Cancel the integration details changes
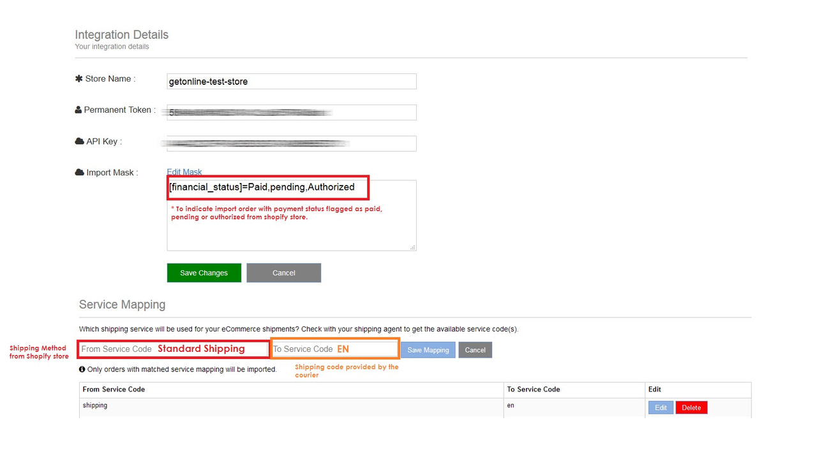817x459 pixels. click(x=283, y=272)
